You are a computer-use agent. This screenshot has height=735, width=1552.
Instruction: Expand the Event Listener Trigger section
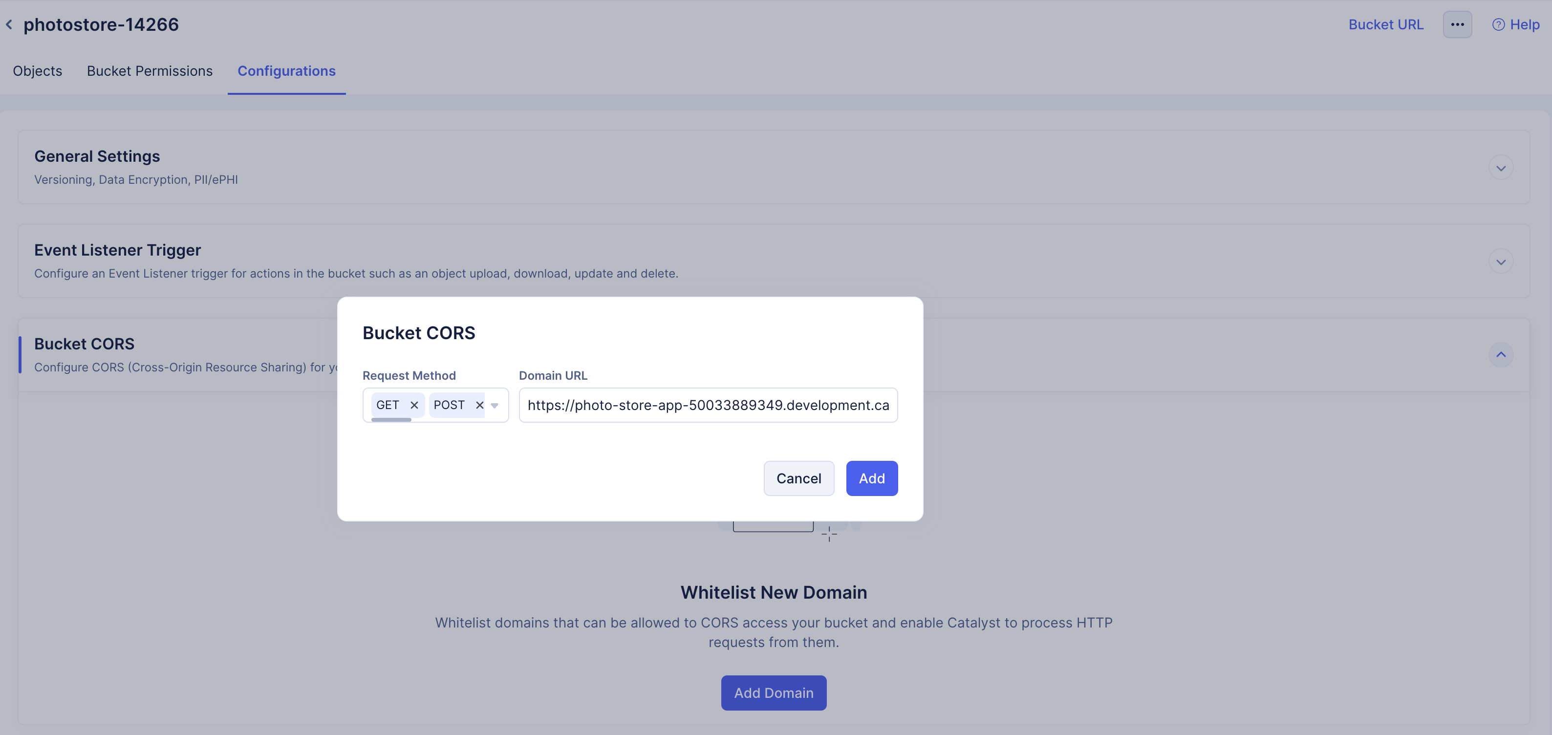tap(1500, 262)
